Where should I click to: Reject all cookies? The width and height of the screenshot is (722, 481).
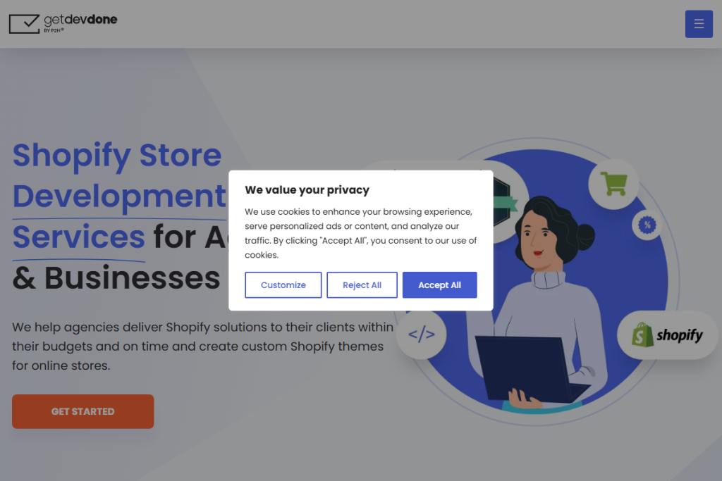pos(362,285)
